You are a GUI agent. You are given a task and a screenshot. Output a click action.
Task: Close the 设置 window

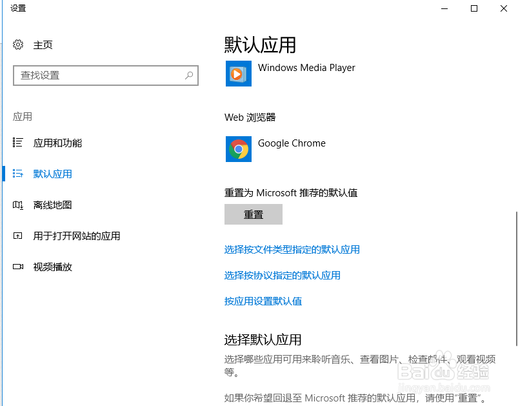coord(503,8)
